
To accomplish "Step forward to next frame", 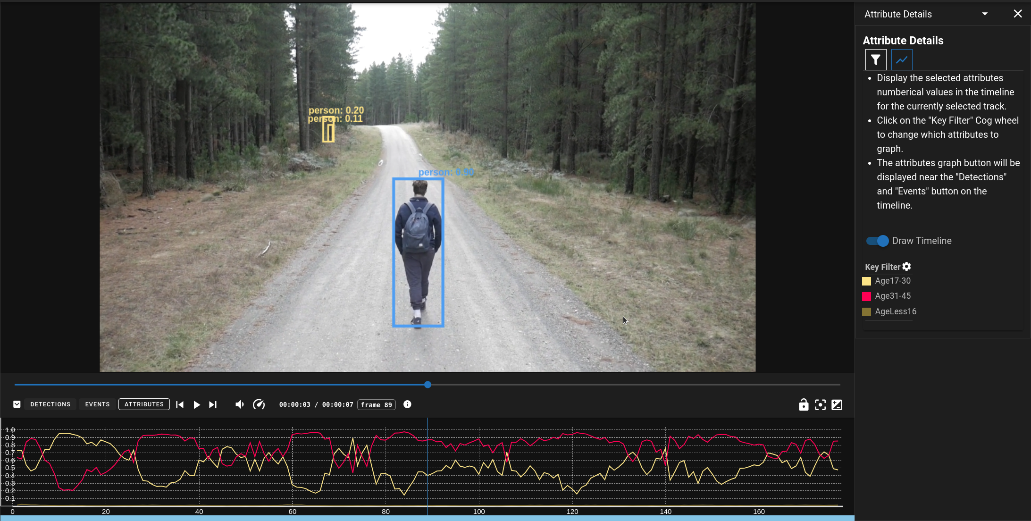I will tap(213, 405).
